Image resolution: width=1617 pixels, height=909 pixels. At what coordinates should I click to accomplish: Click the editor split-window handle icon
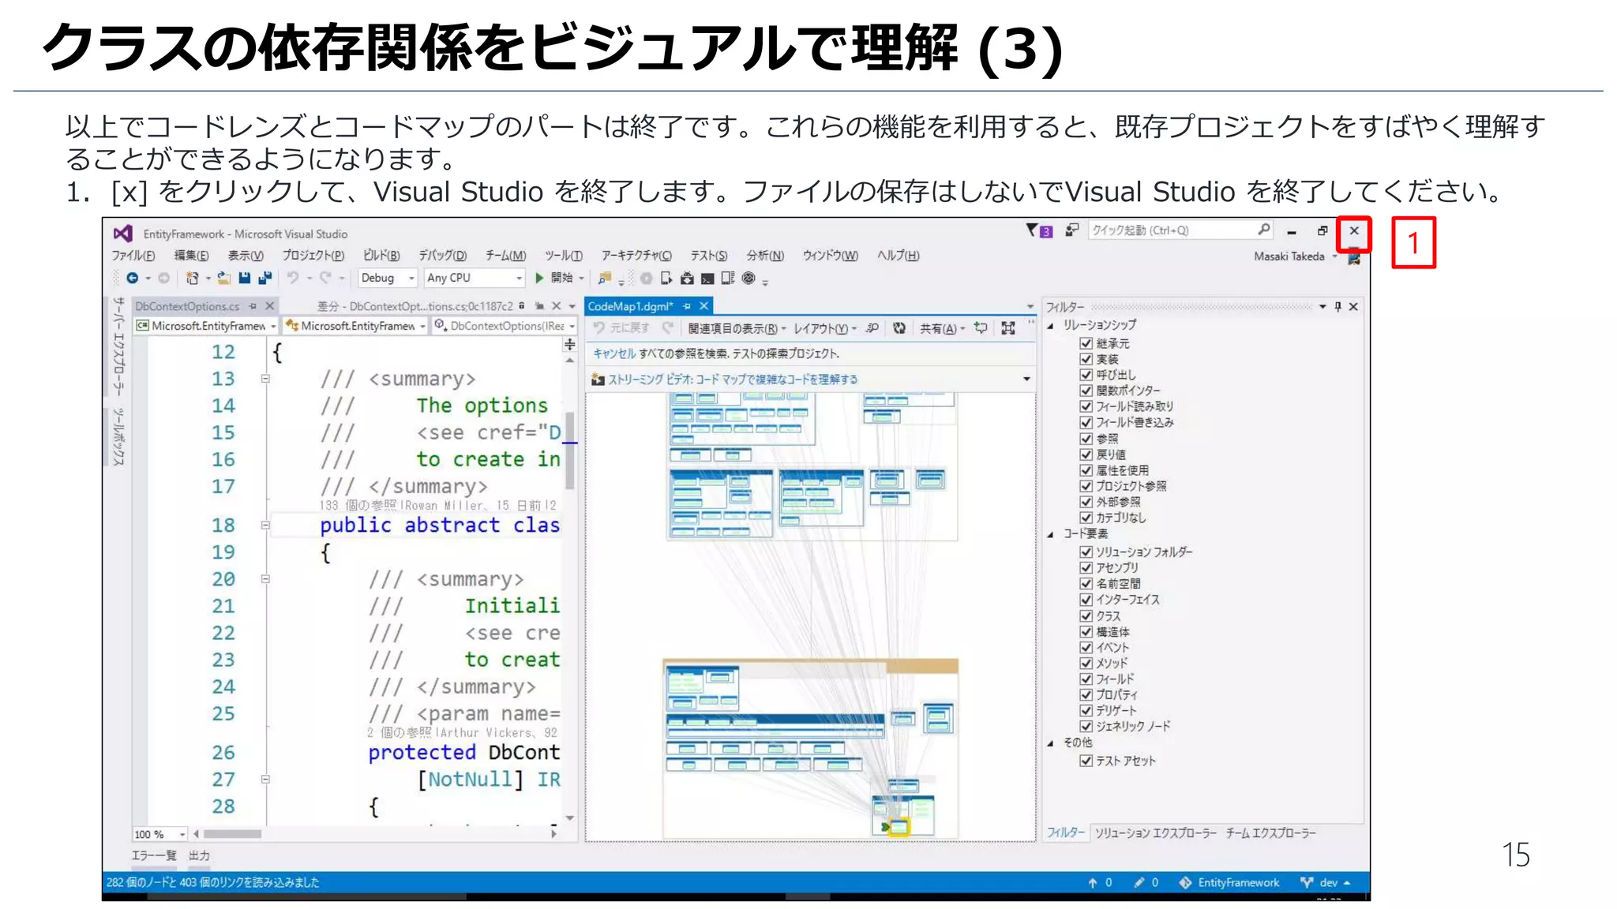point(570,345)
